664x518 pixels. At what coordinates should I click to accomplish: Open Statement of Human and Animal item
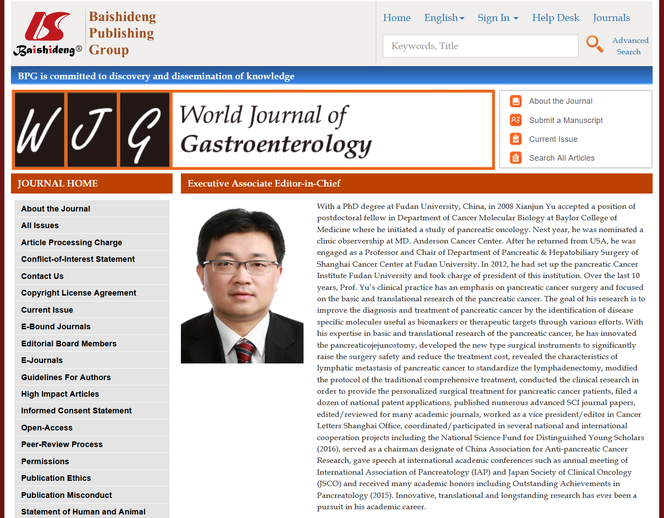point(92,511)
